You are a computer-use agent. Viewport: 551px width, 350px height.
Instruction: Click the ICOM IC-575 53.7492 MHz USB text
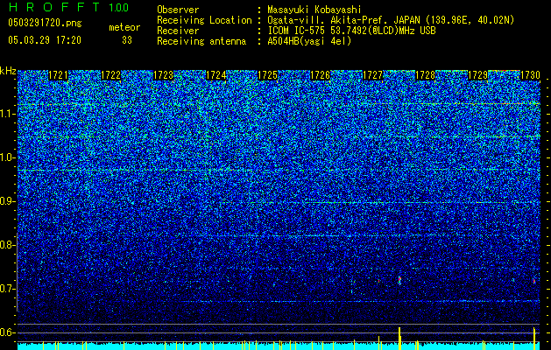click(x=351, y=31)
